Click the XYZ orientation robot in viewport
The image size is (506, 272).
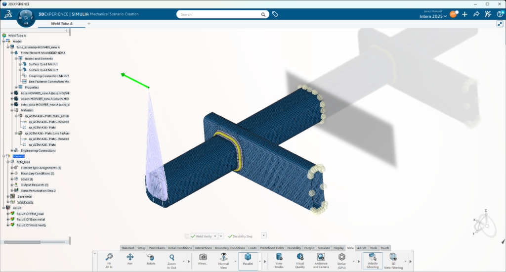(485, 222)
